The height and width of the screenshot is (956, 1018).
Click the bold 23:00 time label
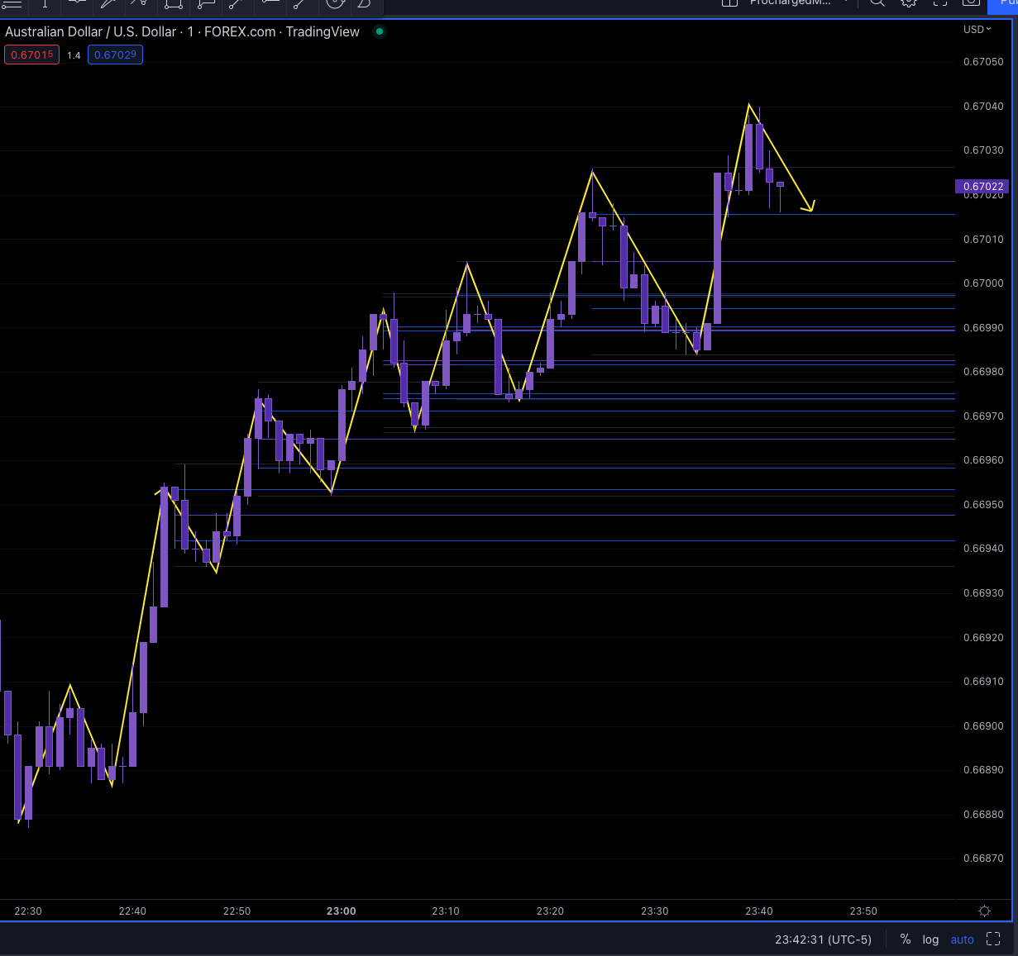342,911
